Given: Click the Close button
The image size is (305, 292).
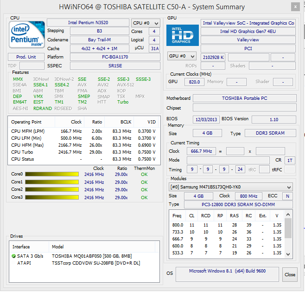Looking at the screenshot, I should pyautogui.click(x=290, y=274).
